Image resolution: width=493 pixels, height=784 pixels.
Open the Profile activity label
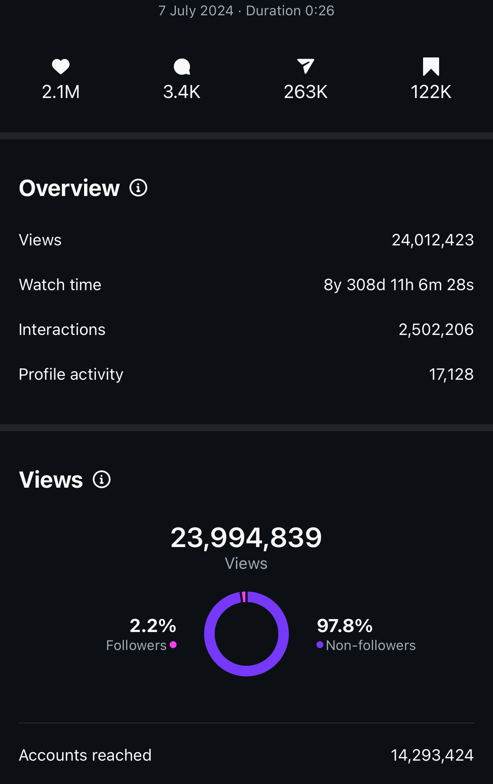[x=71, y=374]
